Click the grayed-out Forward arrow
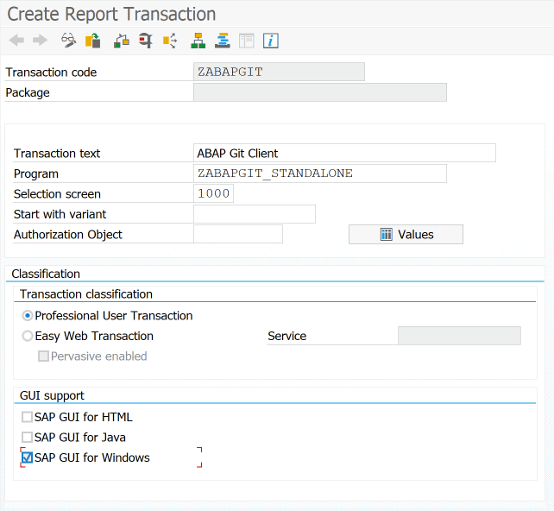554x511 pixels. (x=40, y=41)
